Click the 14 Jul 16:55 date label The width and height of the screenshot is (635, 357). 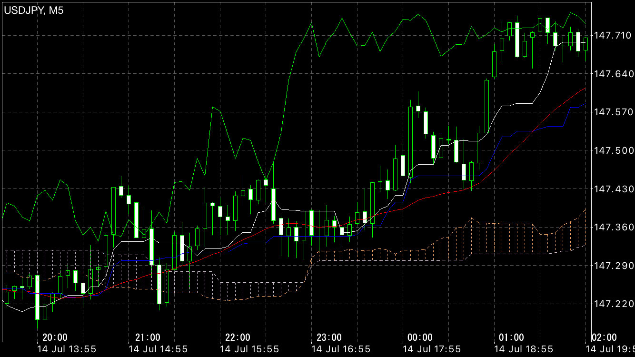click(341, 349)
